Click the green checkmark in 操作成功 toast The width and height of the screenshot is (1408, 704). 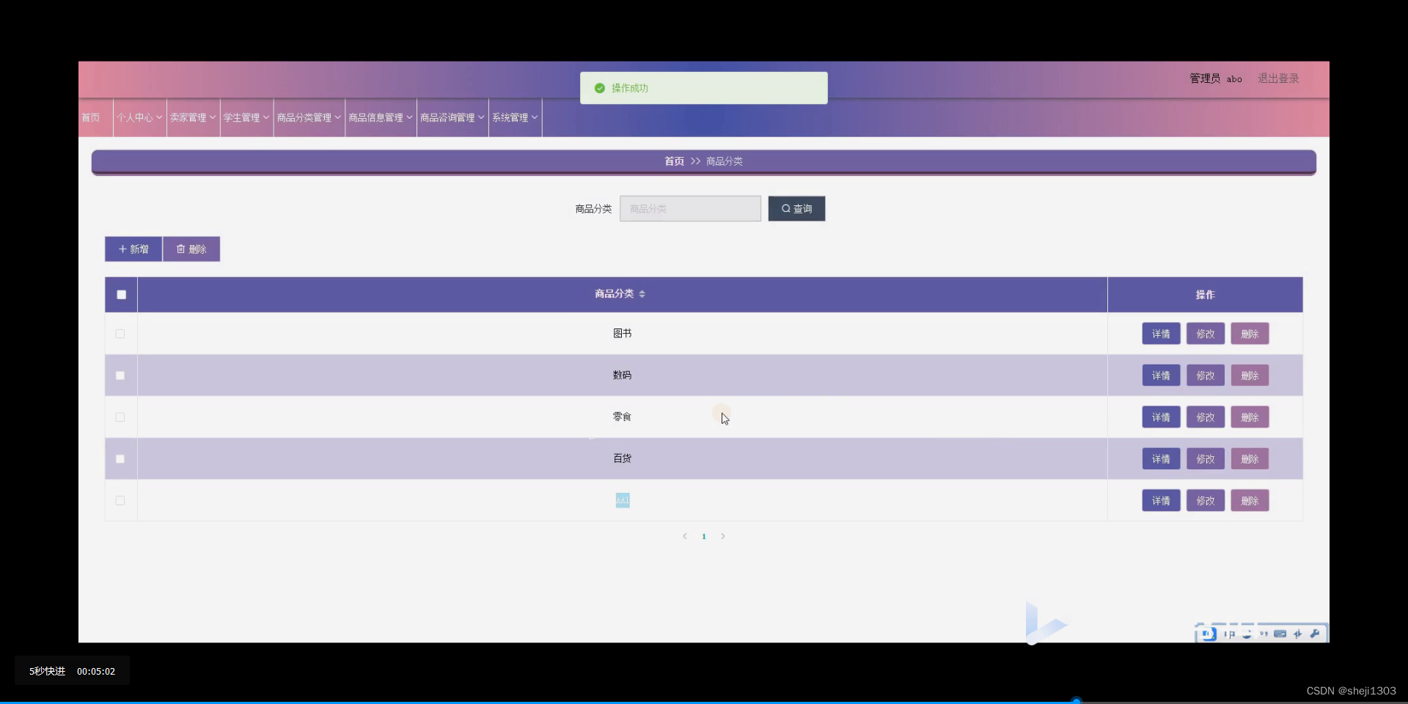point(600,88)
